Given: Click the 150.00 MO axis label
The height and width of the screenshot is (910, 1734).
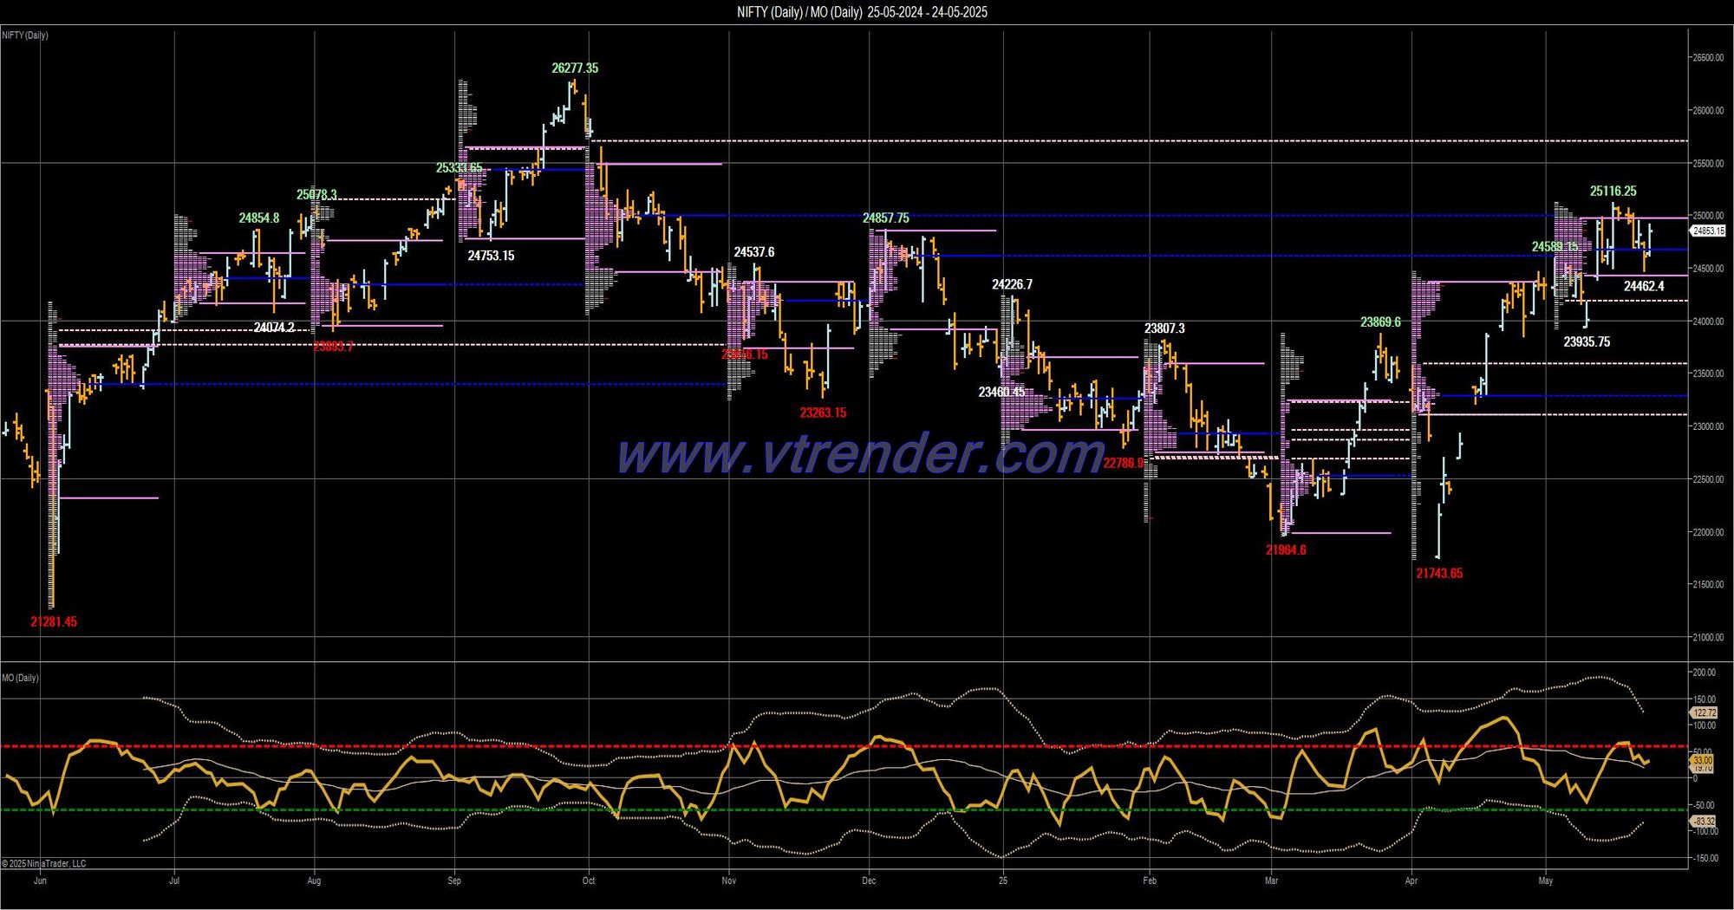Looking at the screenshot, I should click(1704, 699).
